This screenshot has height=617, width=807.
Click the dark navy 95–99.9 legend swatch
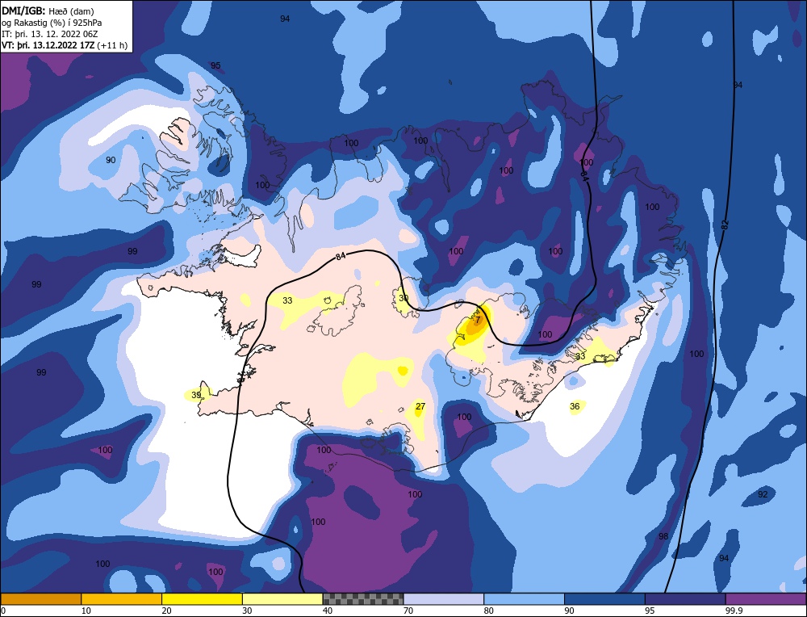pyautogui.click(x=685, y=599)
